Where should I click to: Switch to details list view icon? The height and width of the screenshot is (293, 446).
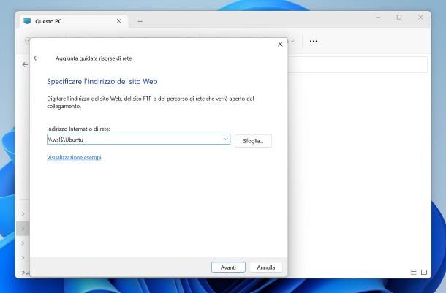414,273
